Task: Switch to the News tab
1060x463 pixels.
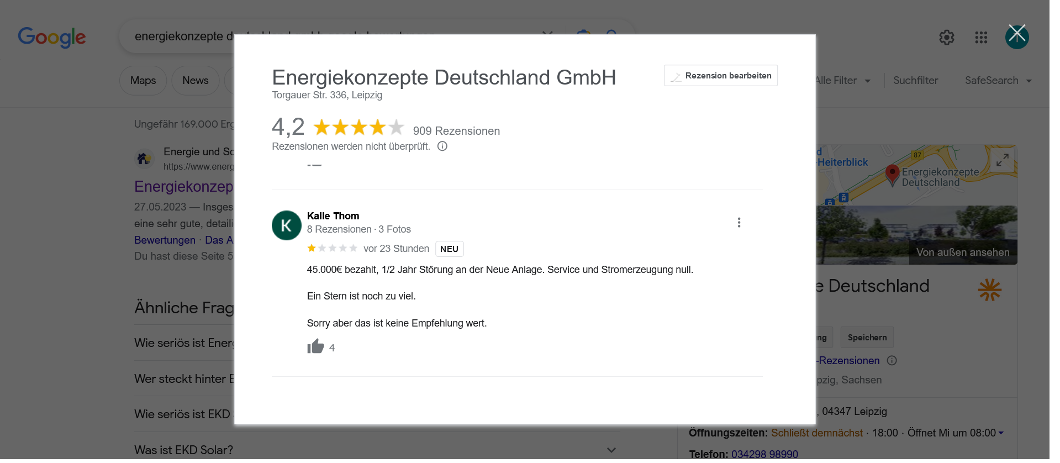Action: coord(196,81)
